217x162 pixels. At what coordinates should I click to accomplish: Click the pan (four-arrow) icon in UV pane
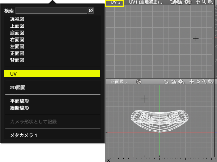198,2
